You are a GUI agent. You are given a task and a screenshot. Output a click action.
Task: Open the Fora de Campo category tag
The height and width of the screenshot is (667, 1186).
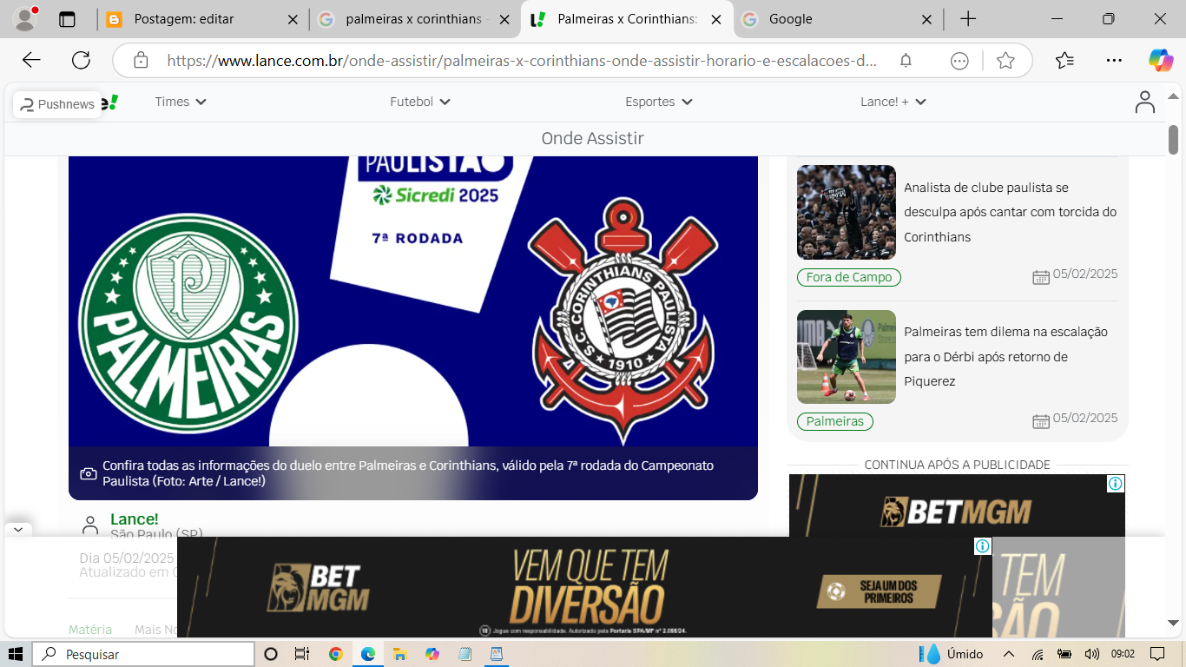click(849, 277)
